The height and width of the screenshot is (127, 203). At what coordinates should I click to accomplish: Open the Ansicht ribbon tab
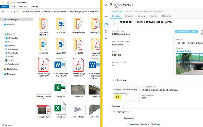pyautogui.click(x=35, y=7)
